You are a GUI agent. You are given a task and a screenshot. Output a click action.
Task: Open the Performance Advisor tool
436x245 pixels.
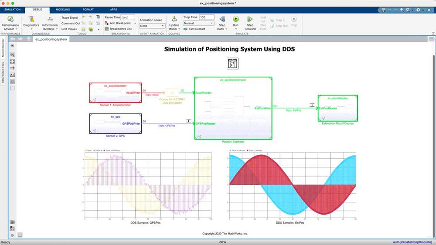(x=10, y=19)
